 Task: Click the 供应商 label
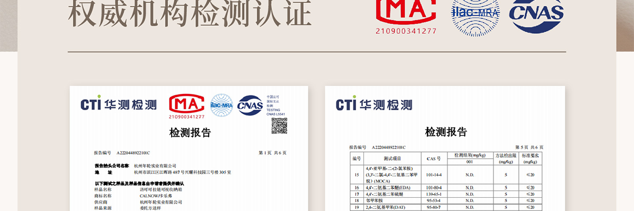101,202
